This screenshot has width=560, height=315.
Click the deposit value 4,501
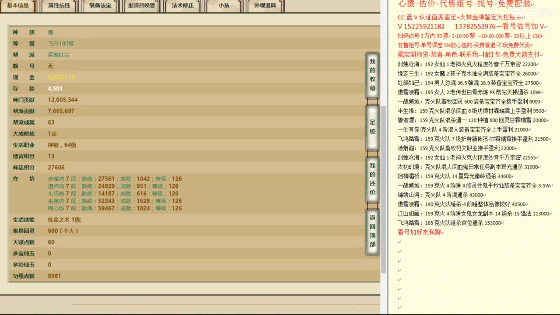tap(55, 88)
